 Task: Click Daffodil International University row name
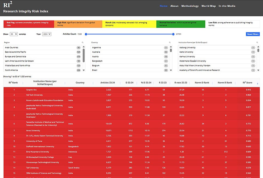tap(40, 147)
